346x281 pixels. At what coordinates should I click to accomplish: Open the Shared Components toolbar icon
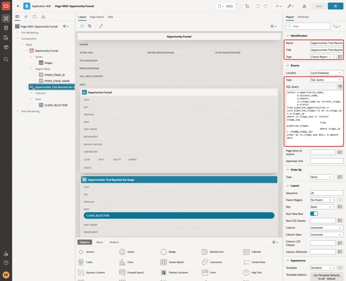pos(304,6)
